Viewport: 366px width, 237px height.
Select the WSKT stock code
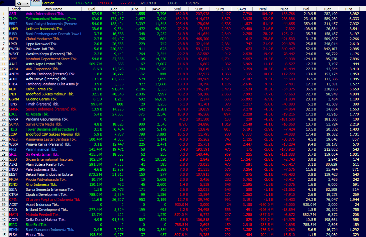14,54
